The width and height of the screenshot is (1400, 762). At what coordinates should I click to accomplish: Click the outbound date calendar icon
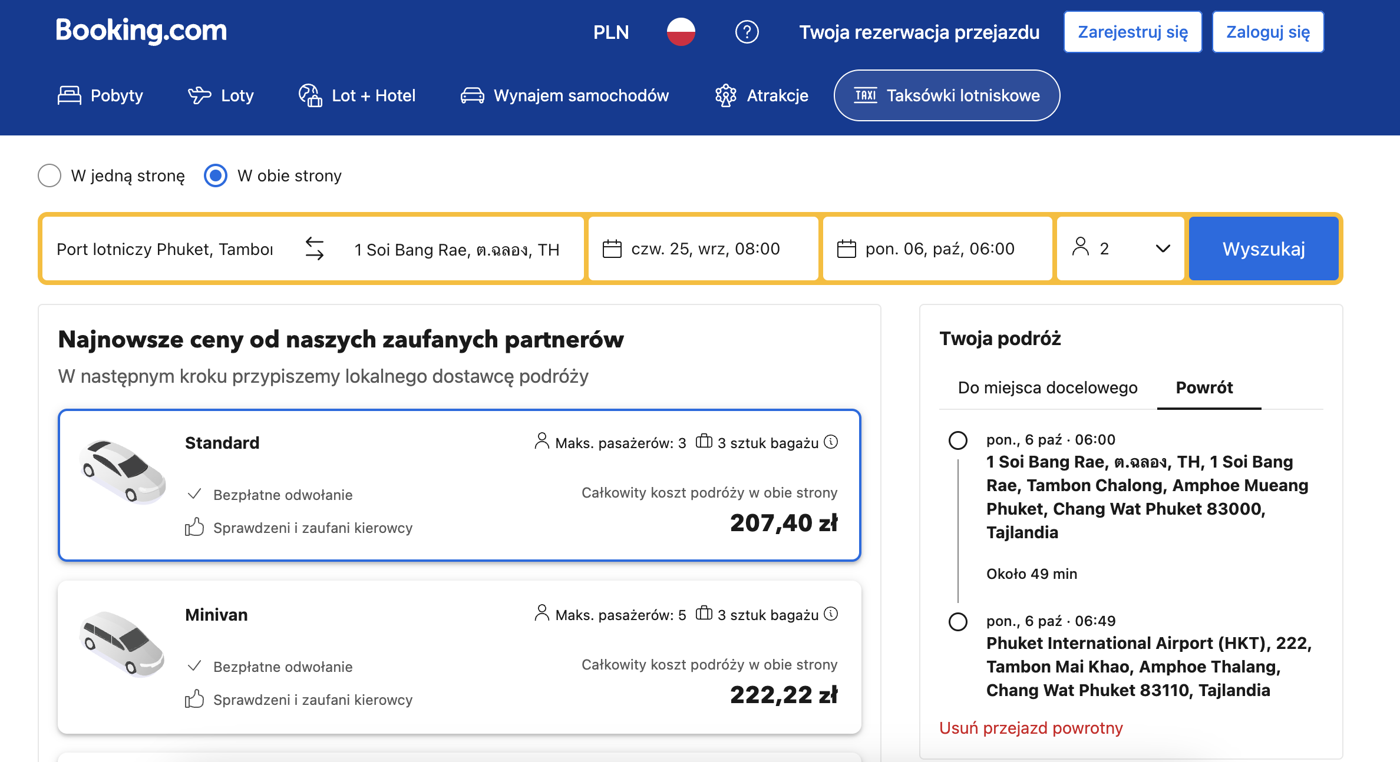coord(612,249)
